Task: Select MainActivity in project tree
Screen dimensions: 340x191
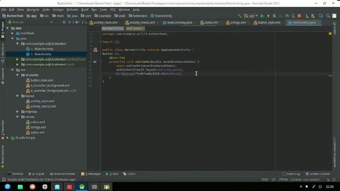Action: [x=42, y=54]
